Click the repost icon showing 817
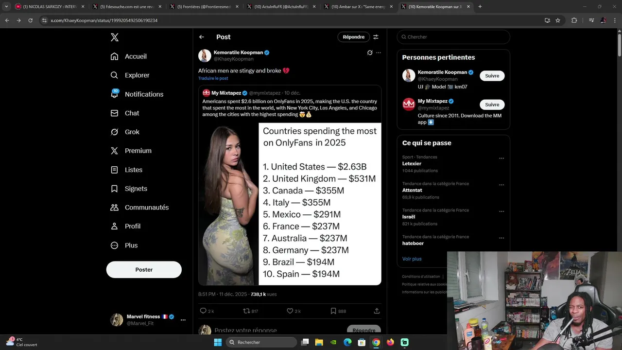622x350 pixels. [x=250, y=311]
